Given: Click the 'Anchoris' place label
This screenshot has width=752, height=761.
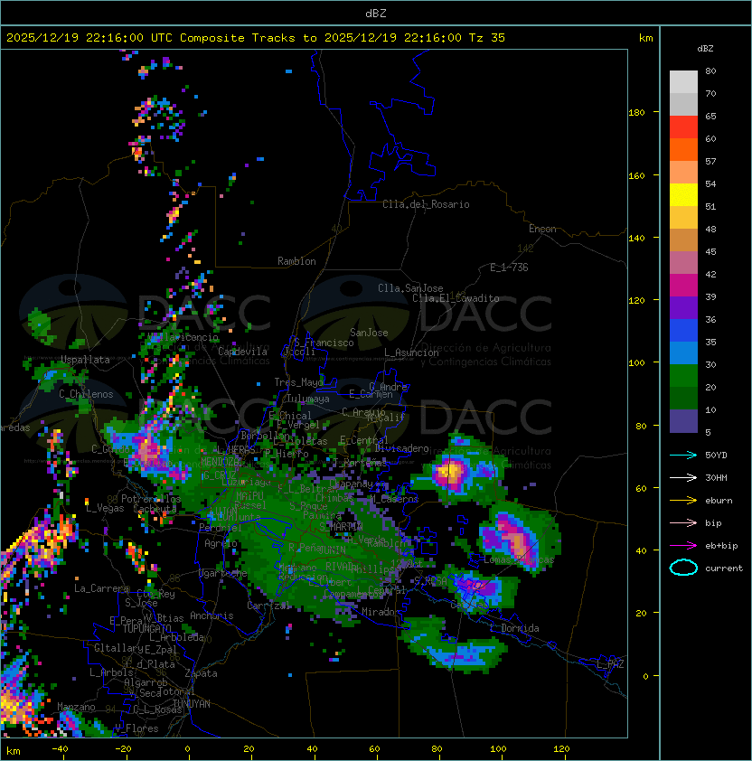Looking at the screenshot, I should [x=211, y=615].
